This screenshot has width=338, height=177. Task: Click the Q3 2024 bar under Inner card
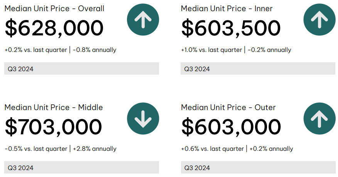258,68
